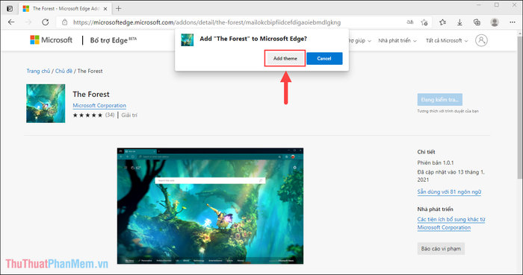The width and height of the screenshot is (523, 275).
Task: Click the (34) review count
Action: coord(110,115)
